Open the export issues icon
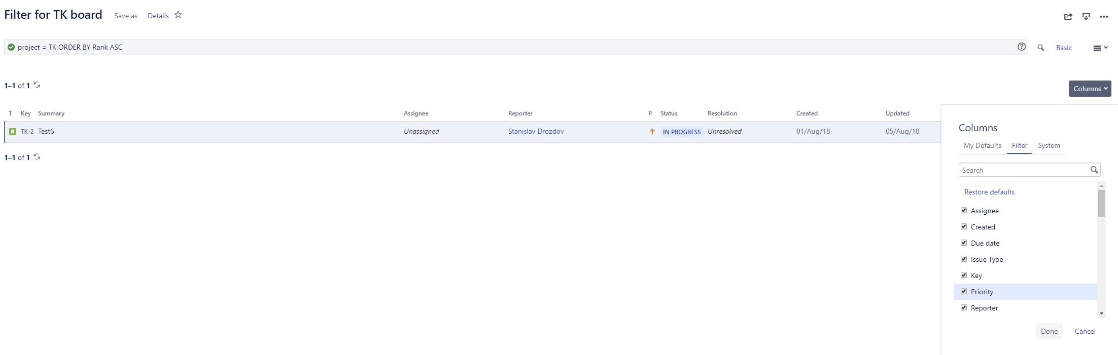This screenshot has height=355, width=1118. click(1086, 17)
